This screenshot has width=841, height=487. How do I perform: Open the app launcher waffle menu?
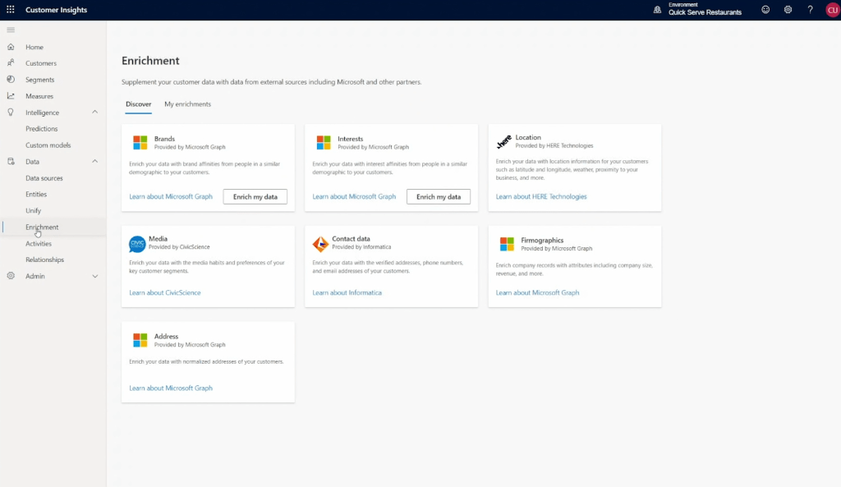[10, 9]
